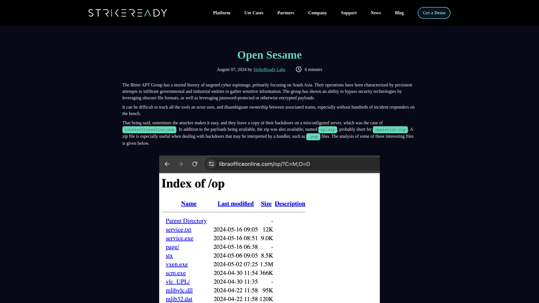
Task: Click the 12K size of service.txt
Action: (268, 230)
